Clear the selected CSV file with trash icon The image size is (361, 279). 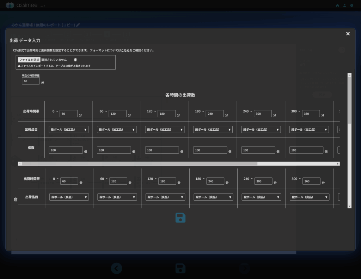click(x=75, y=60)
